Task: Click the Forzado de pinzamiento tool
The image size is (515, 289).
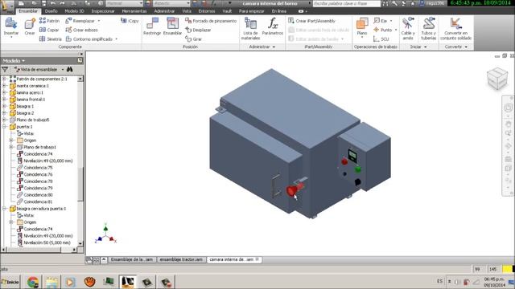Action: click(x=211, y=21)
